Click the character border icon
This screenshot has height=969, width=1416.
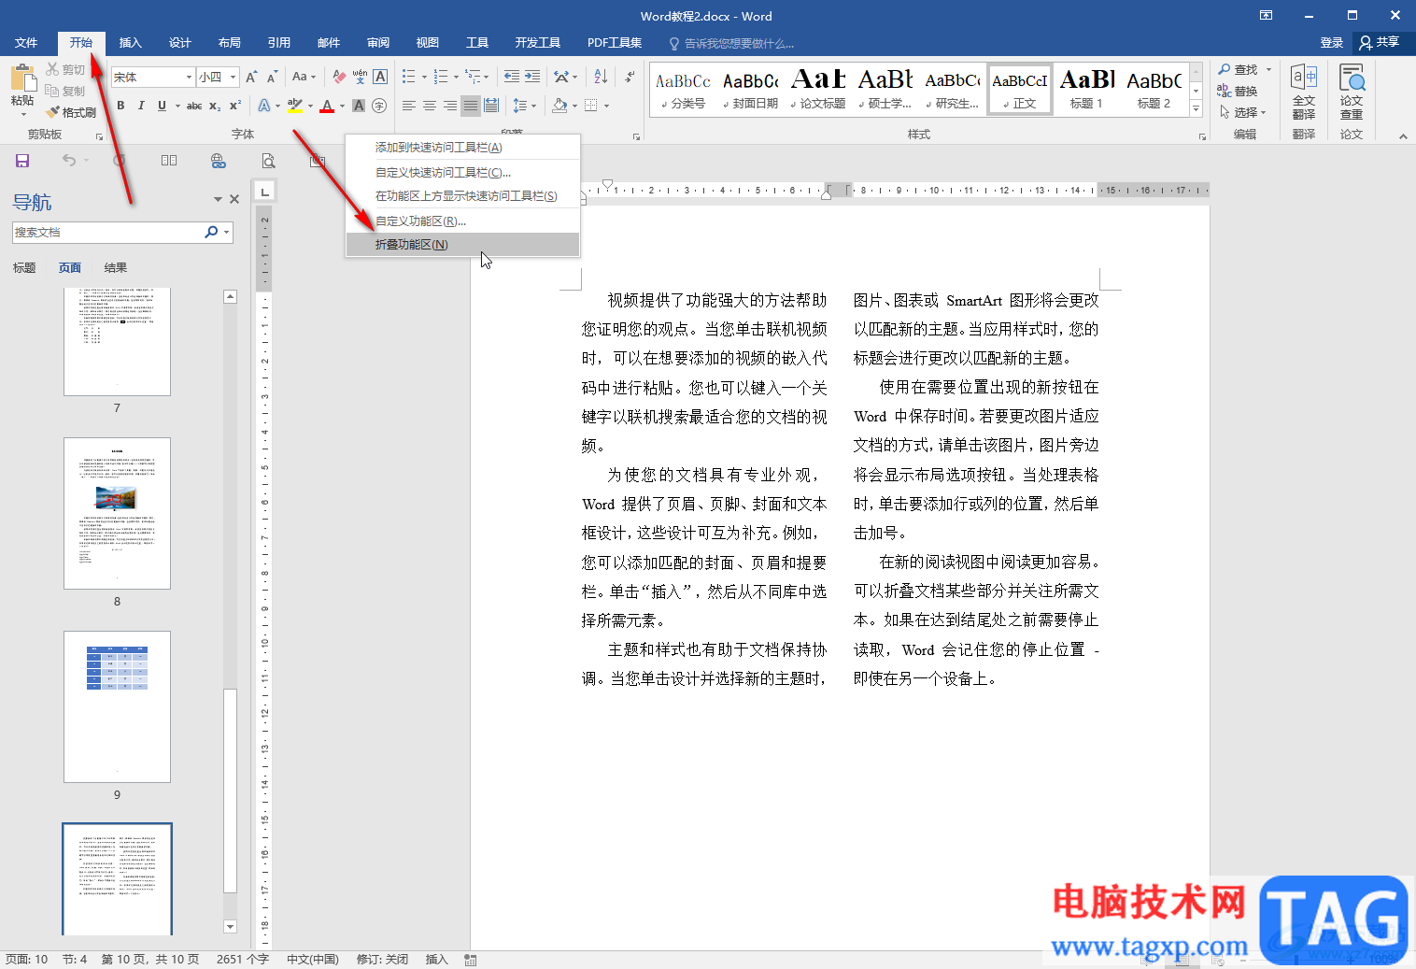point(380,77)
